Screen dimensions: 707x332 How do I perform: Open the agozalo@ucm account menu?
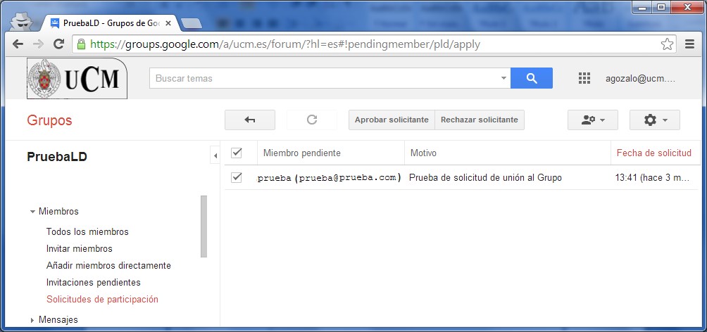tap(640, 78)
